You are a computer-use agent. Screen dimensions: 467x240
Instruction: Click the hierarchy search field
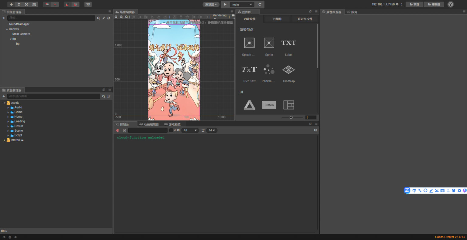(51, 18)
